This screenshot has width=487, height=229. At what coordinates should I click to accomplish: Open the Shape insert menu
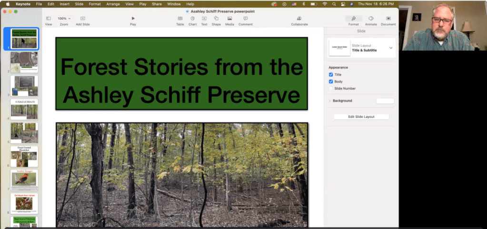tap(216, 19)
